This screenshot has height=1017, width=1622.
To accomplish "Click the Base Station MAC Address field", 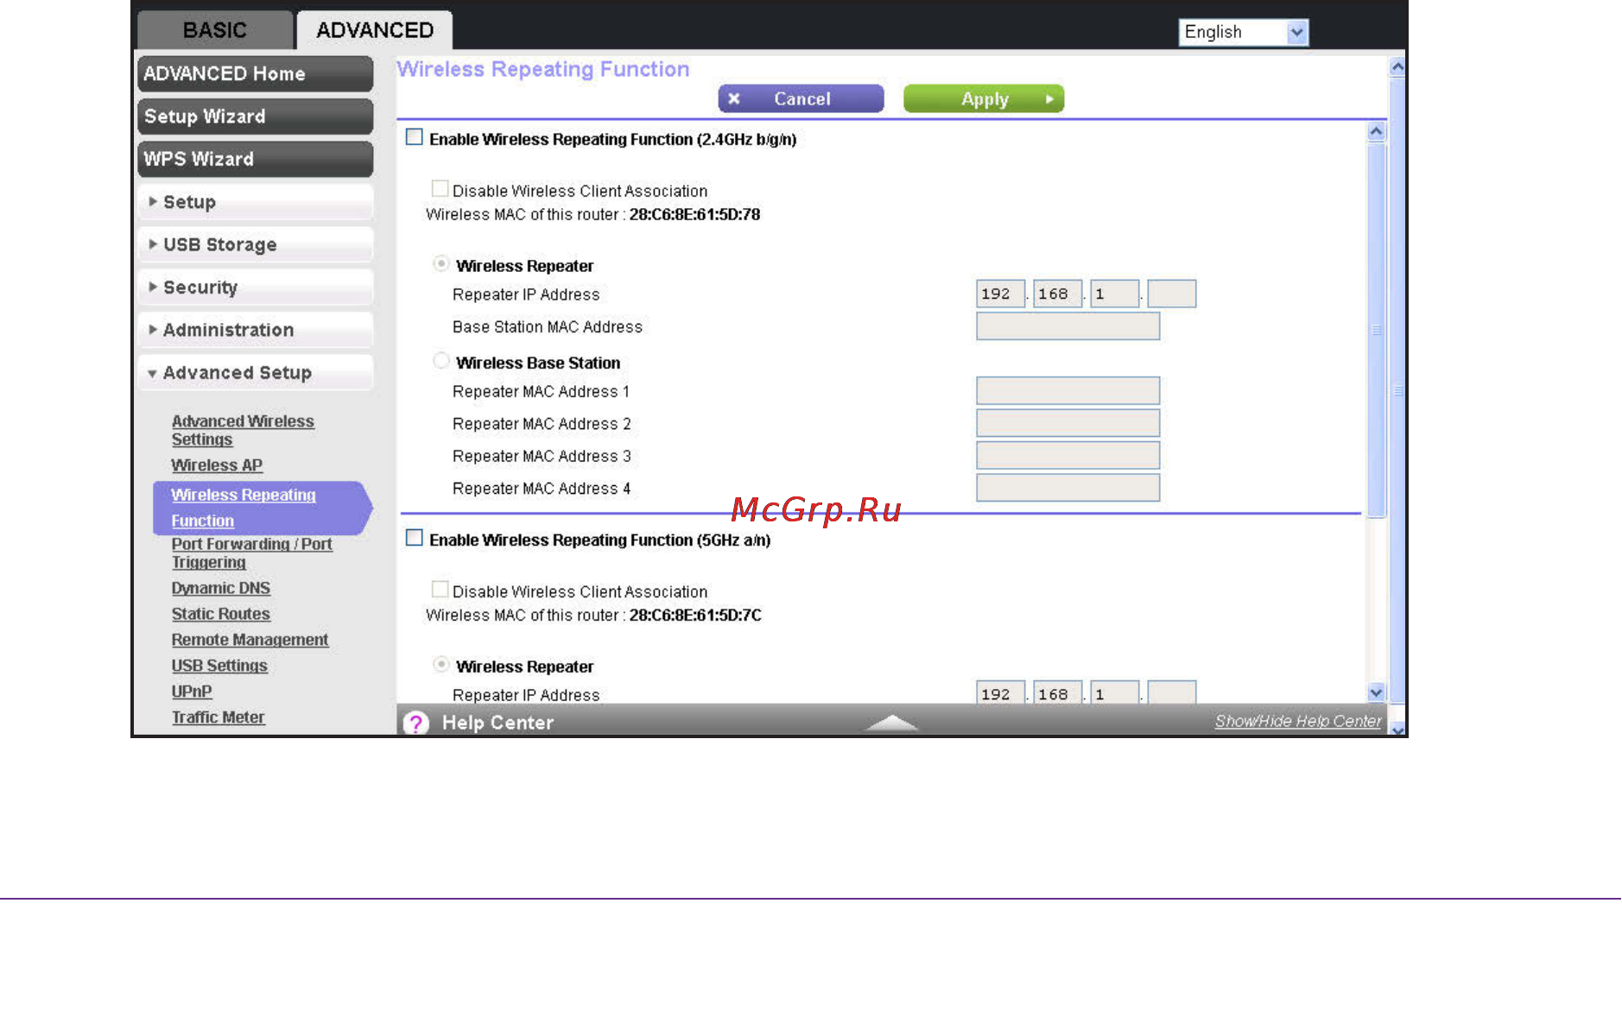I will click(x=1068, y=326).
